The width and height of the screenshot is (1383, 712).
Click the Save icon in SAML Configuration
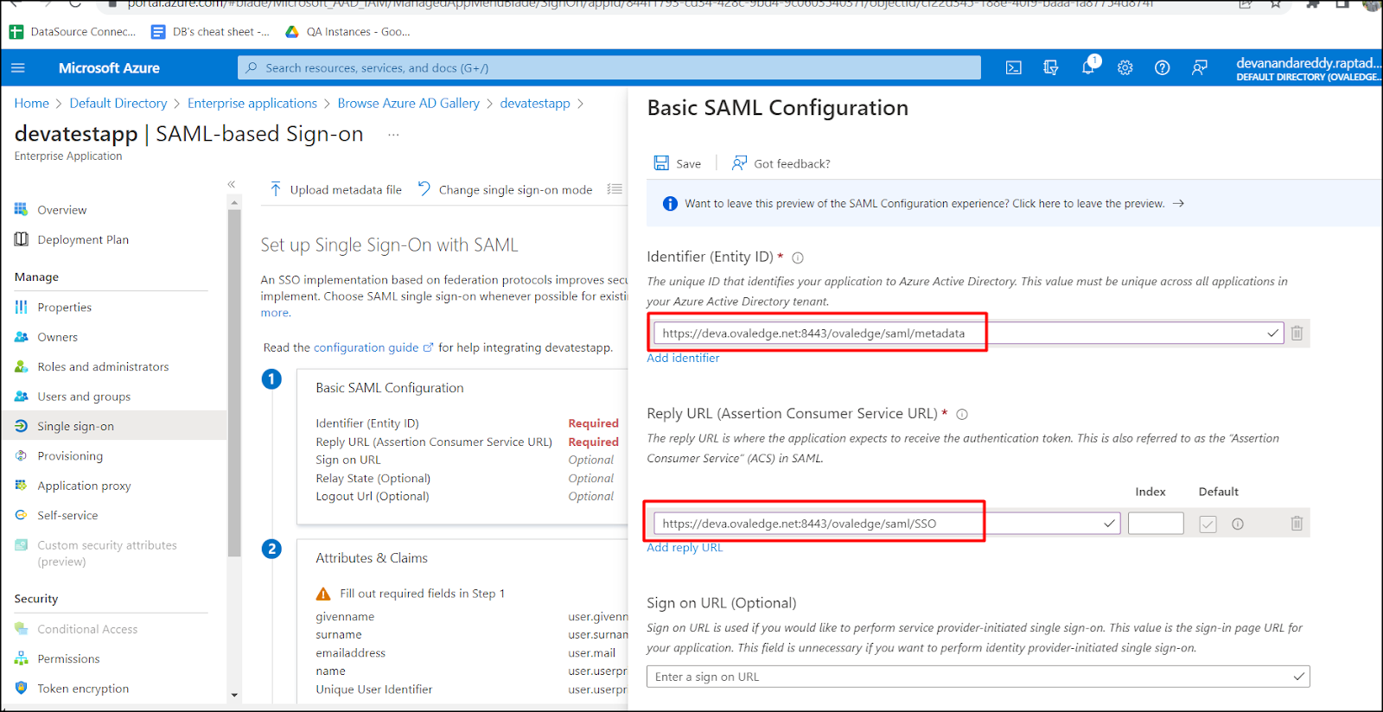(661, 163)
